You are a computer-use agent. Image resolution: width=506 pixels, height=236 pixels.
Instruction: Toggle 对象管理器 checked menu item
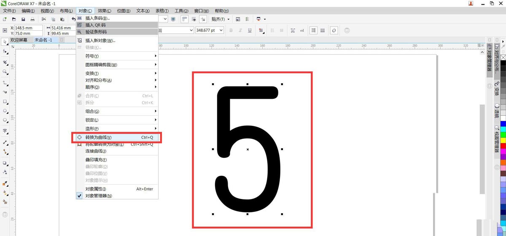[99, 196]
